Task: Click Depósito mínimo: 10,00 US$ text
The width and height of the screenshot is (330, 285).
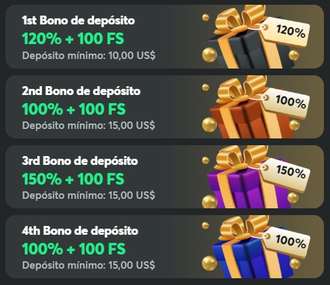Action: pos(89,56)
